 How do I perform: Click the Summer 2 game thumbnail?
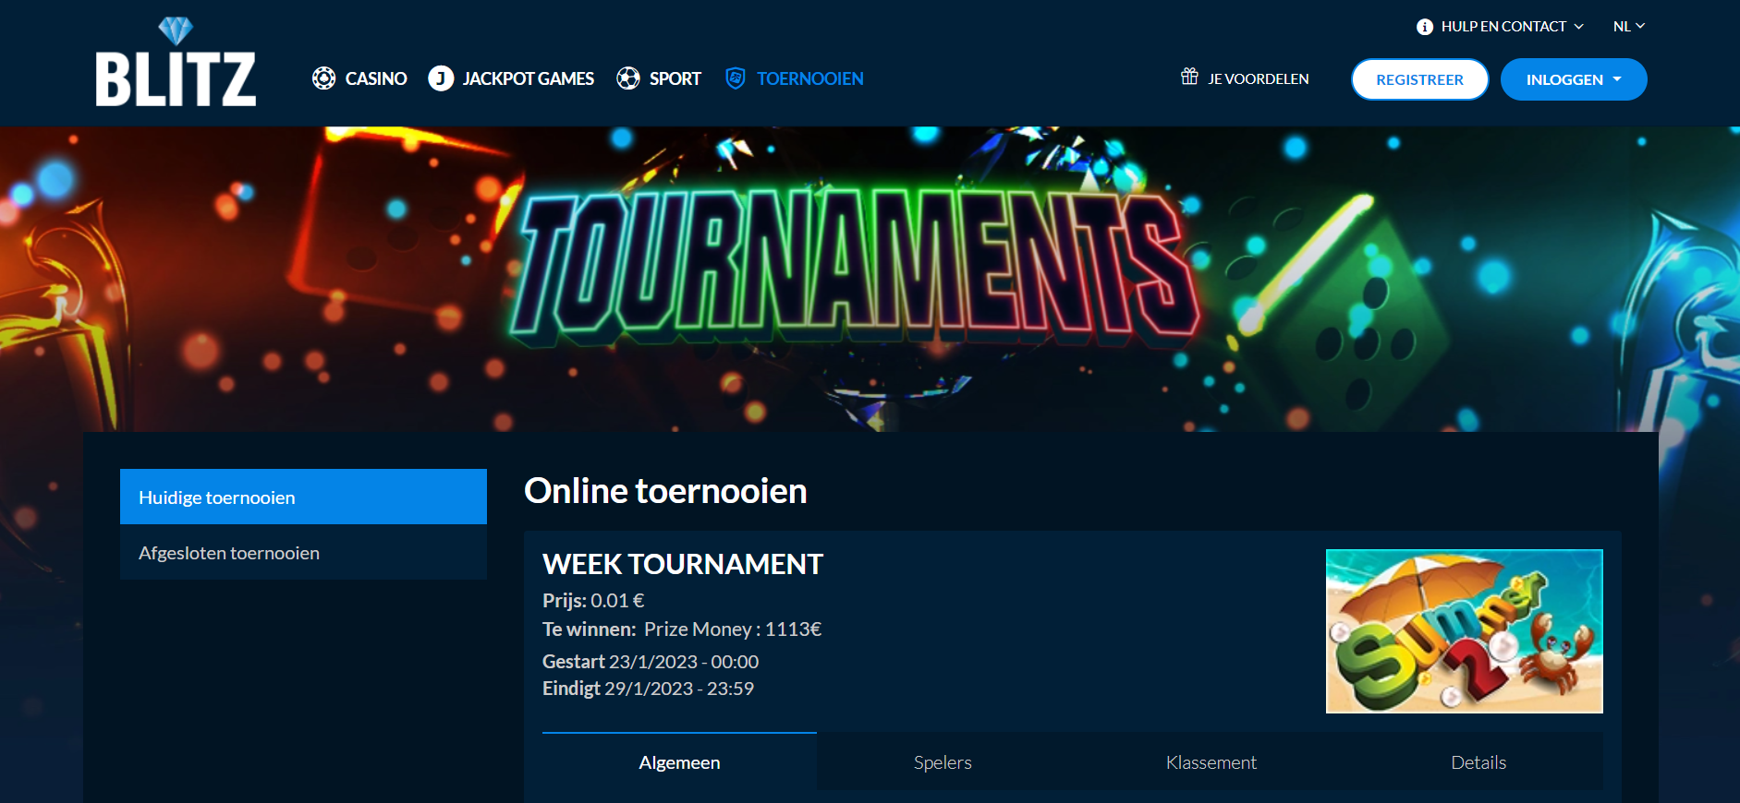click(1465, 631)
